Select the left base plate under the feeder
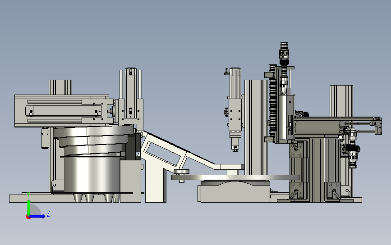Screen dimensions: 391x245 click(x=75, y=199)
